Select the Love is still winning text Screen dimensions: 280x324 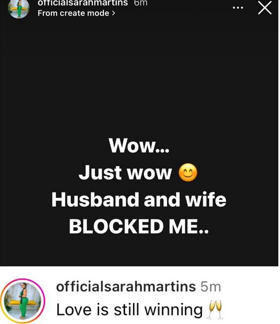tap(130, 310)
